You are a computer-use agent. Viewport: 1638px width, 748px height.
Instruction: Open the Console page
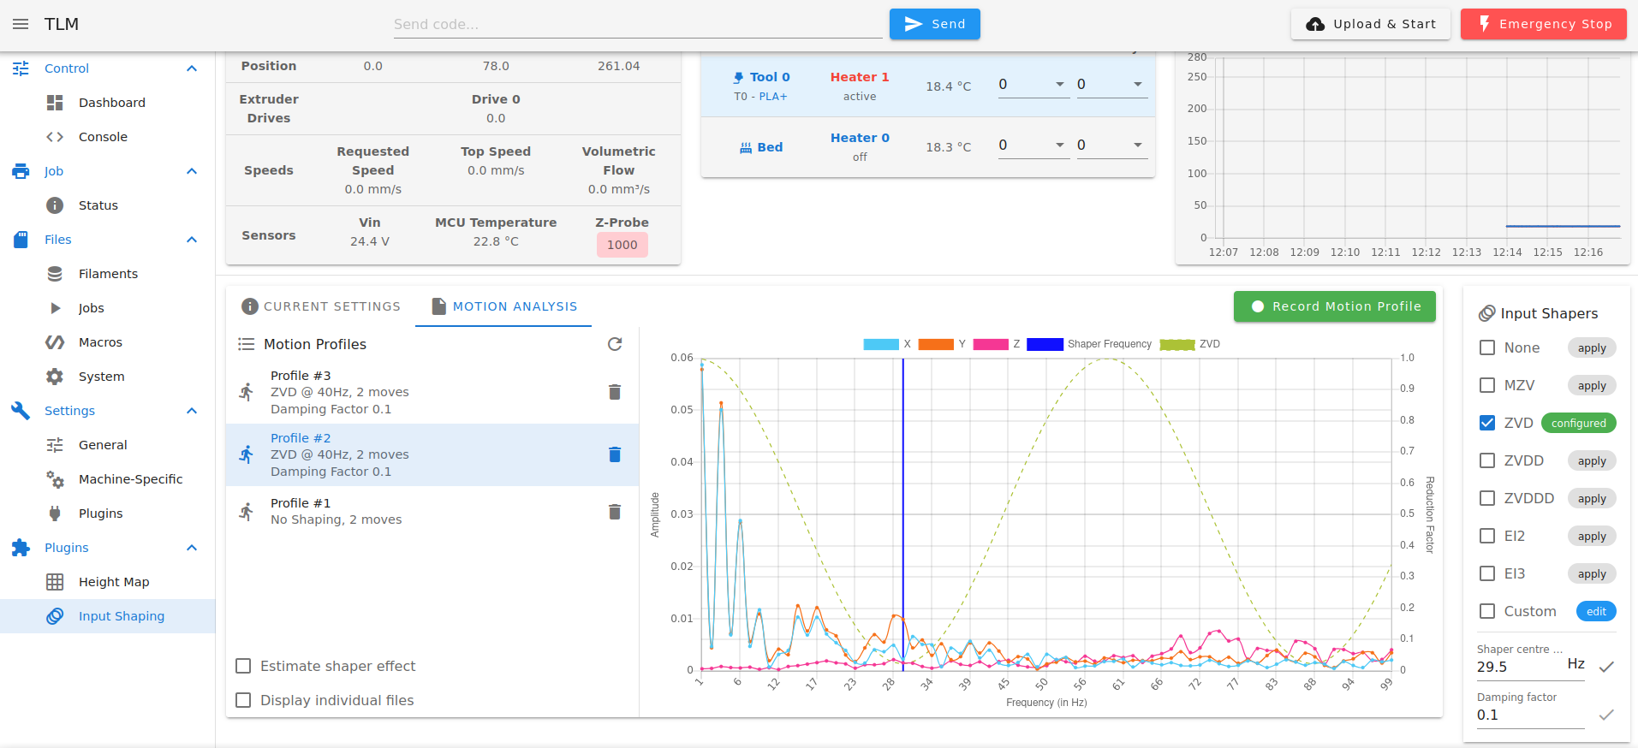pos(107,137)
